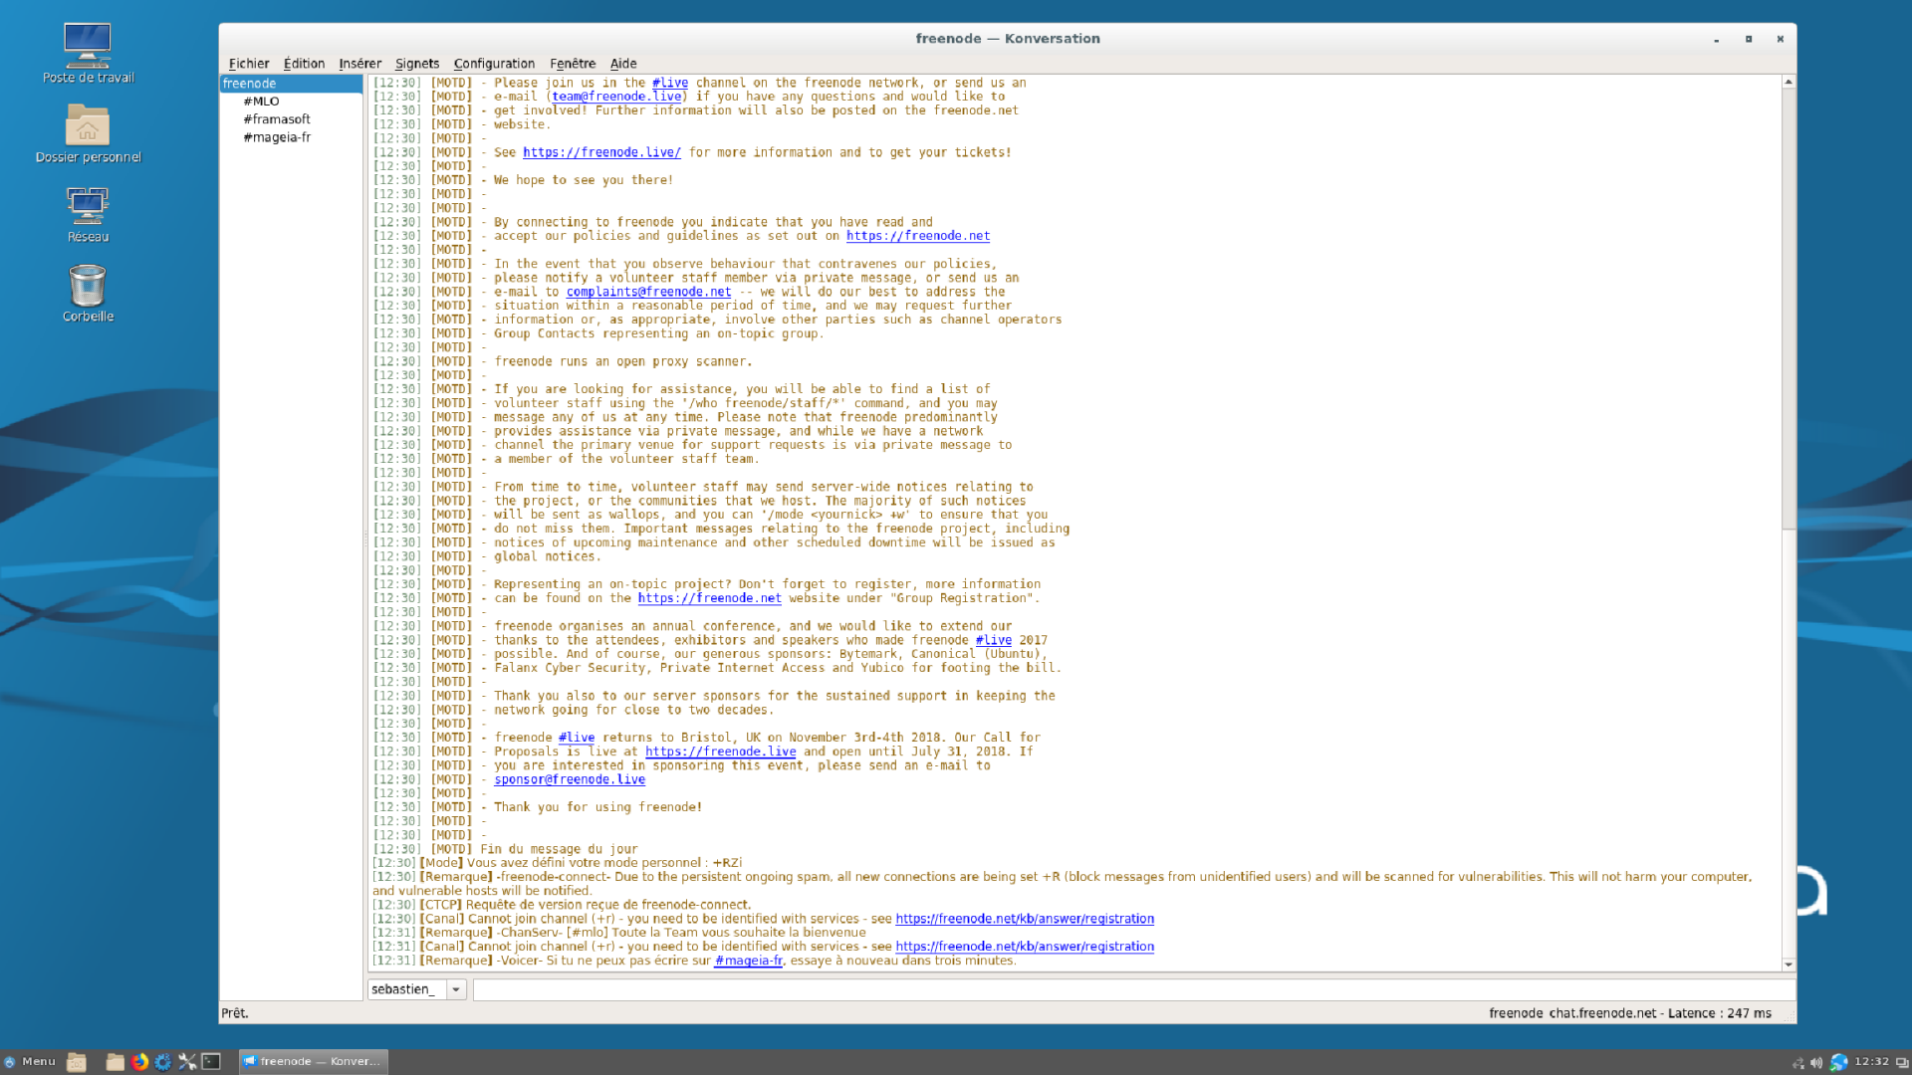Click 'freenode runs an open proxy scanner.' line

click(623, 361)
